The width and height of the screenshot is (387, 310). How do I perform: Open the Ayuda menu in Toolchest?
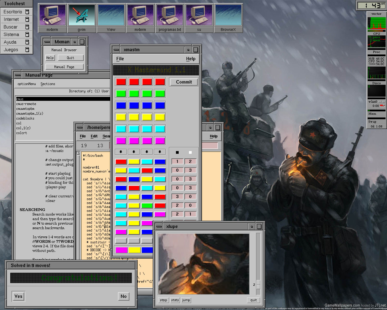(x=17, y=42)
